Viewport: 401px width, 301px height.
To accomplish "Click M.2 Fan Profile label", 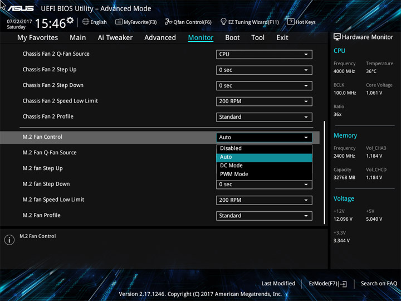I will tap(41, 215).
